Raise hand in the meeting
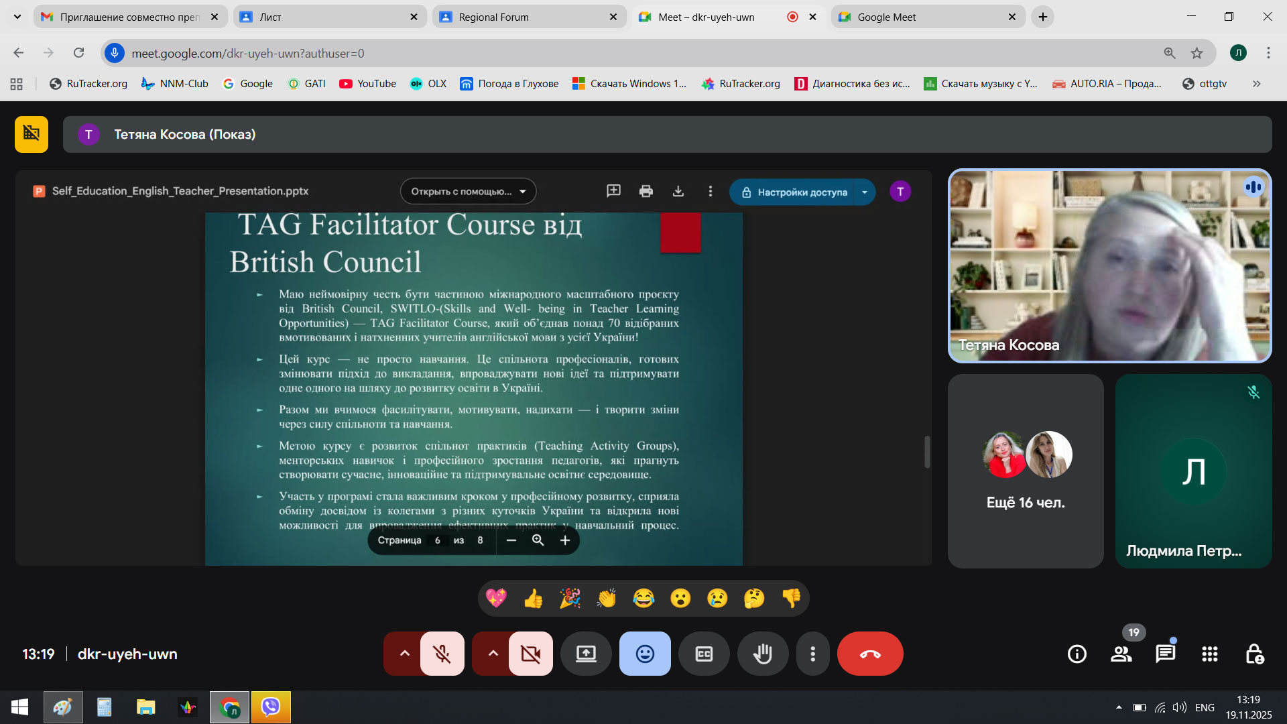Viewport: 1287px width, 724px height. (762, 654)
